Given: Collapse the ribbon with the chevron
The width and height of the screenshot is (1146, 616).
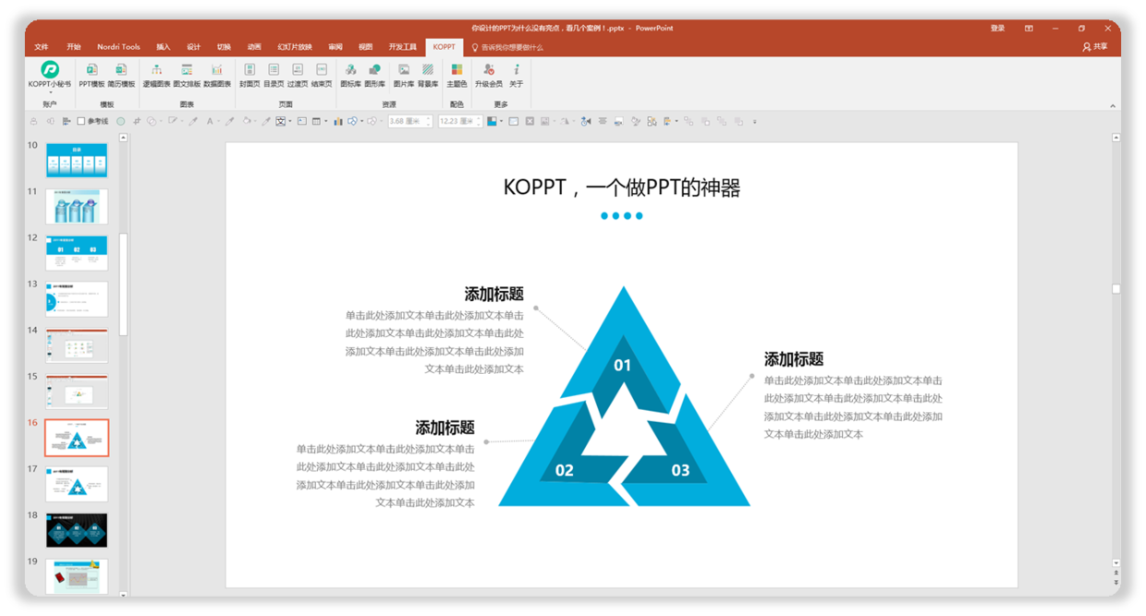Looking at the screenshot, I should [x=1113, y=106].
